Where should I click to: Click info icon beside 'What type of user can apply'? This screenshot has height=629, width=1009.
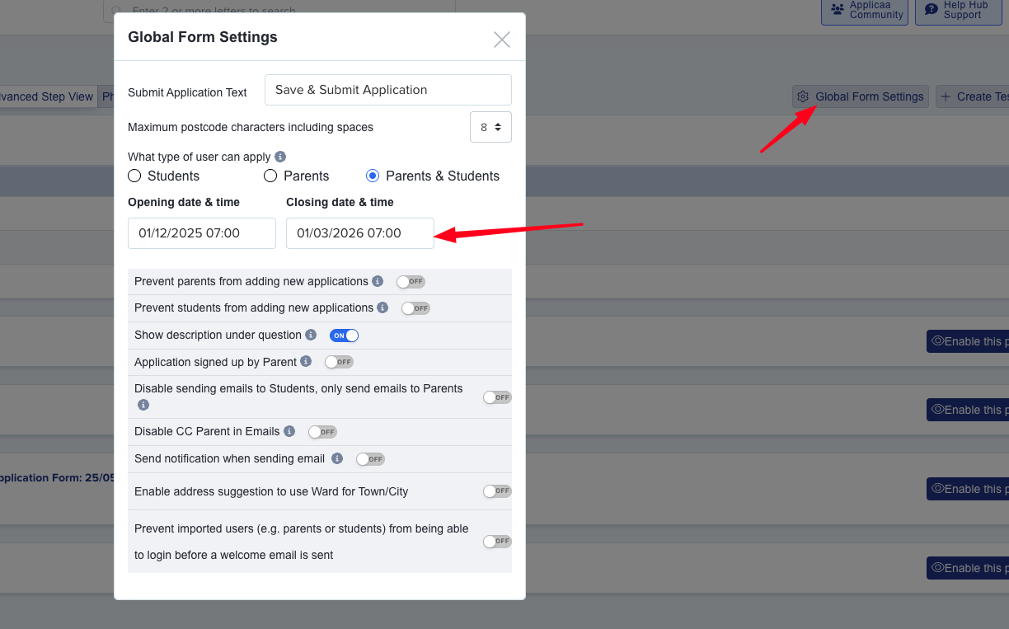tap(280, 157)
